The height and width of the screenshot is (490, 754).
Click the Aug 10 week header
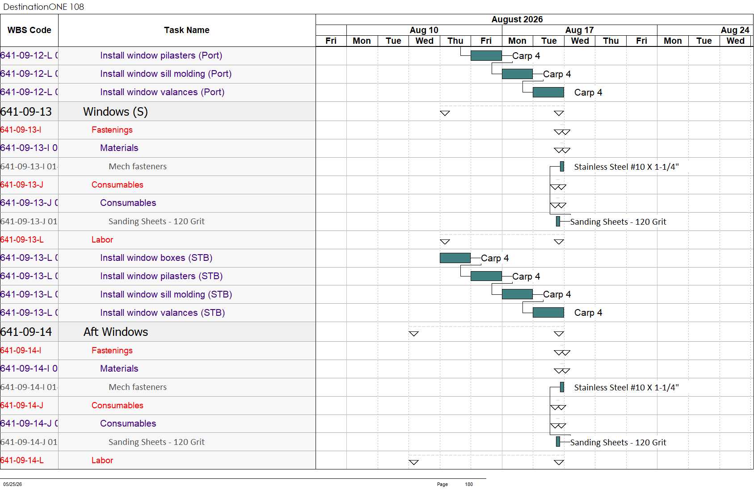pyautogui.click(x=424, y=30)
